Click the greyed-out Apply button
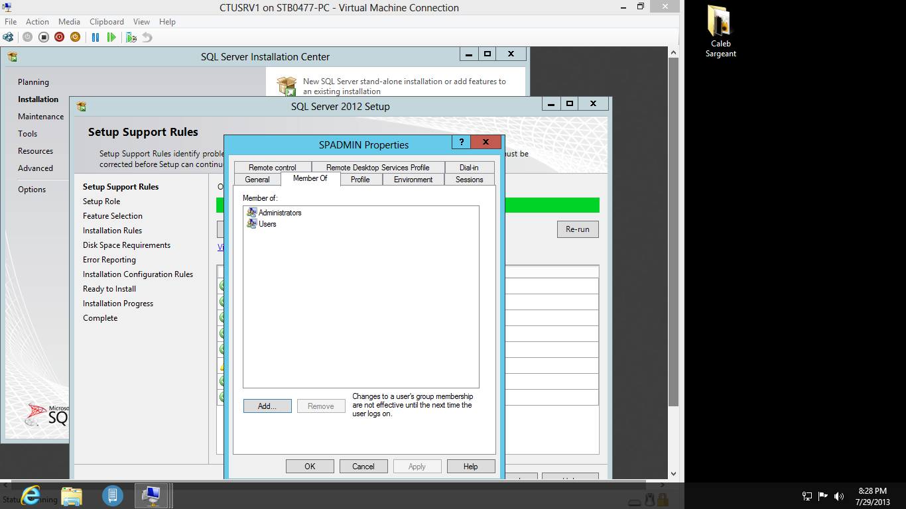This screenshot has width=906, height=509. [417, 467]
